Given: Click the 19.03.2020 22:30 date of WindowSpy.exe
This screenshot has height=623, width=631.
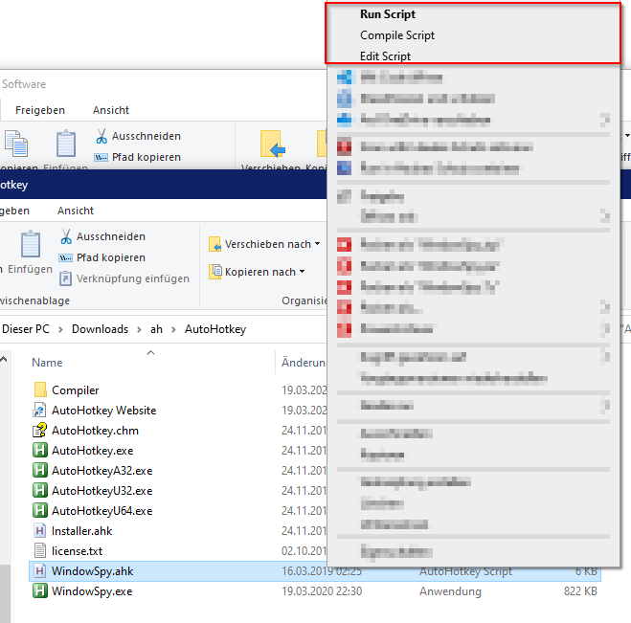Looking at the screenshot, I should 322,591.
